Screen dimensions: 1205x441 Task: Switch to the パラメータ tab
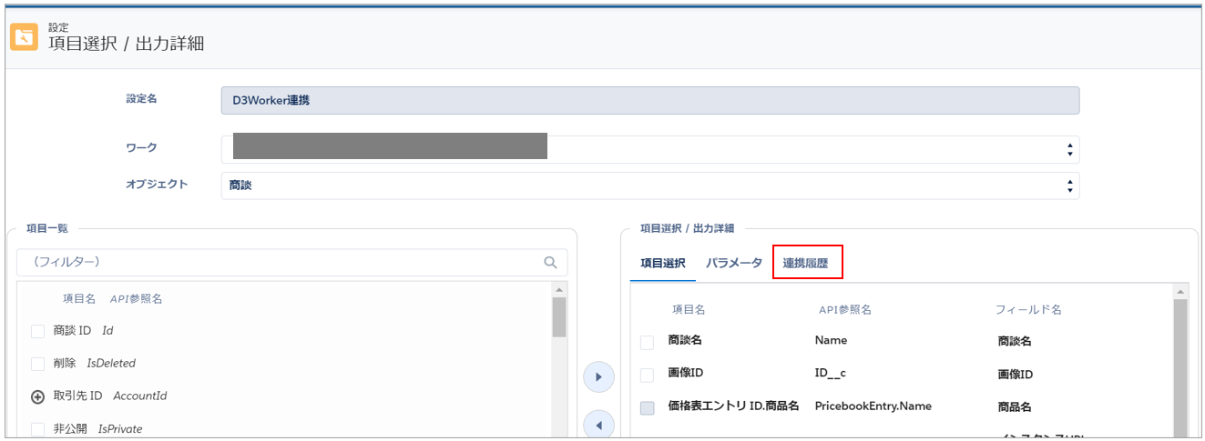[733, 263]
